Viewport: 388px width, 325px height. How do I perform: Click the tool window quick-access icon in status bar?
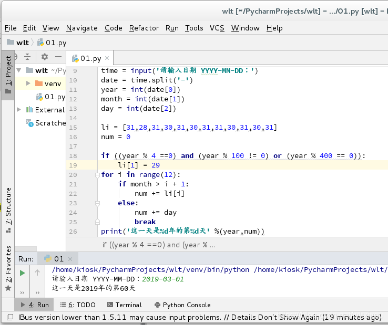click(x=10, y=317)
